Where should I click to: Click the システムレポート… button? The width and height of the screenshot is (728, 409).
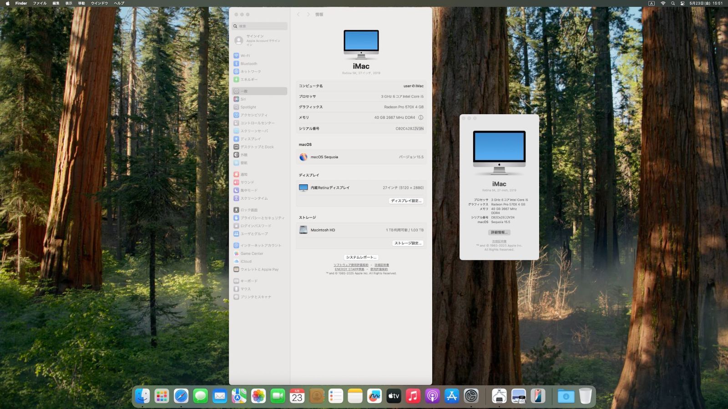click(361, 258)
